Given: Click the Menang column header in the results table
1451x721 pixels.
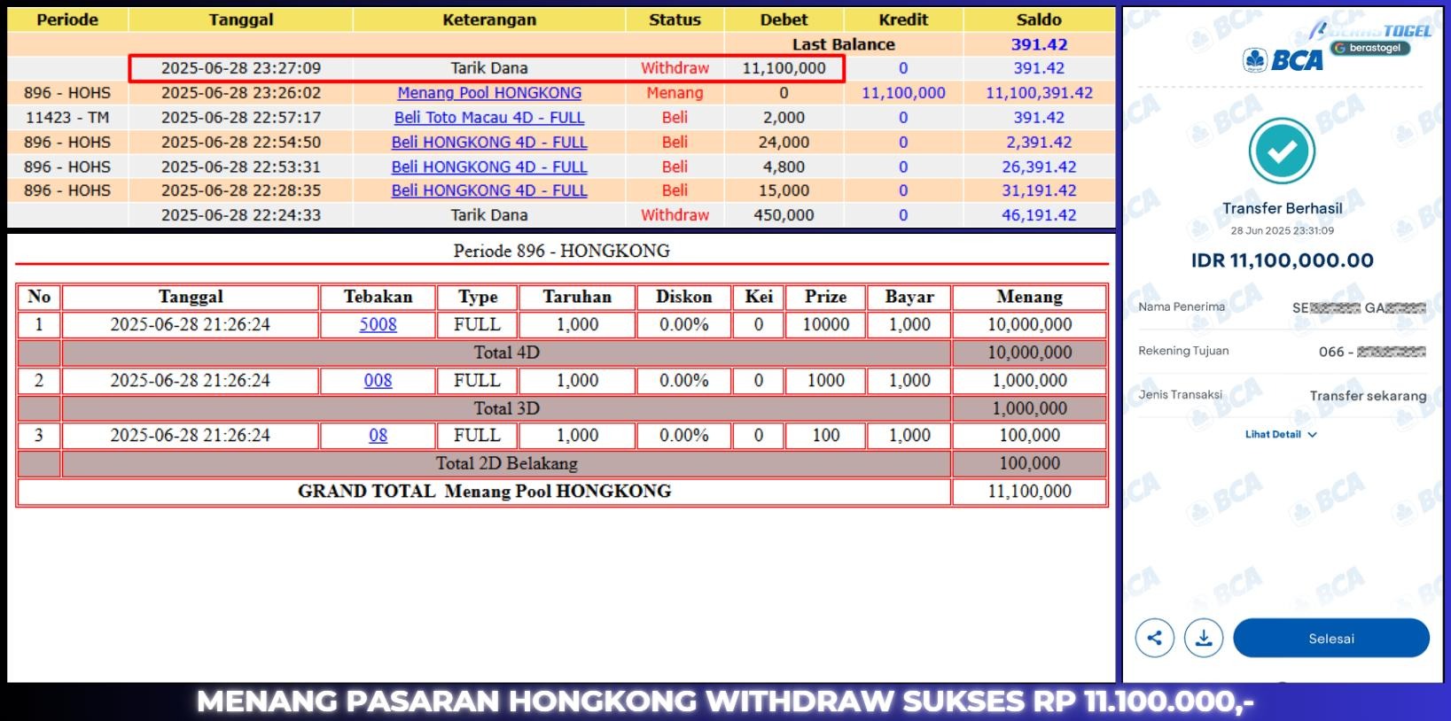Looking at the screenshot, I should (x=1029, y=297).
